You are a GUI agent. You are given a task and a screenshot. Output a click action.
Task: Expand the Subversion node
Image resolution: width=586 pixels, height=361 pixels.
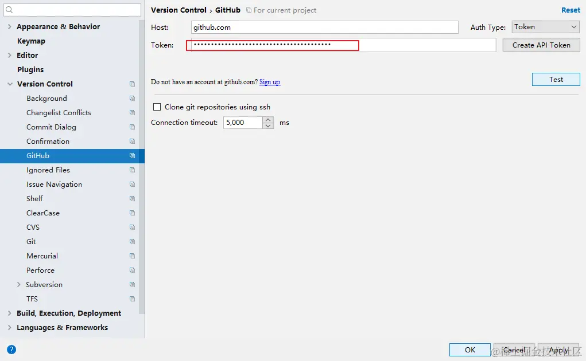coord(19,285)
